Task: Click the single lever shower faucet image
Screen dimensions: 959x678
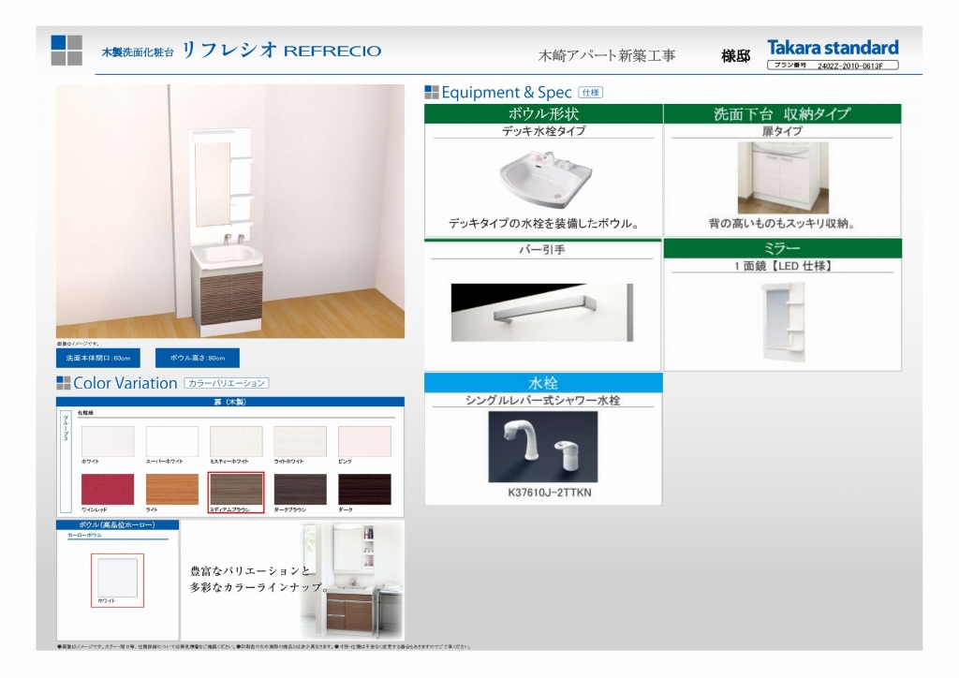Action: [x=542, y=447]
